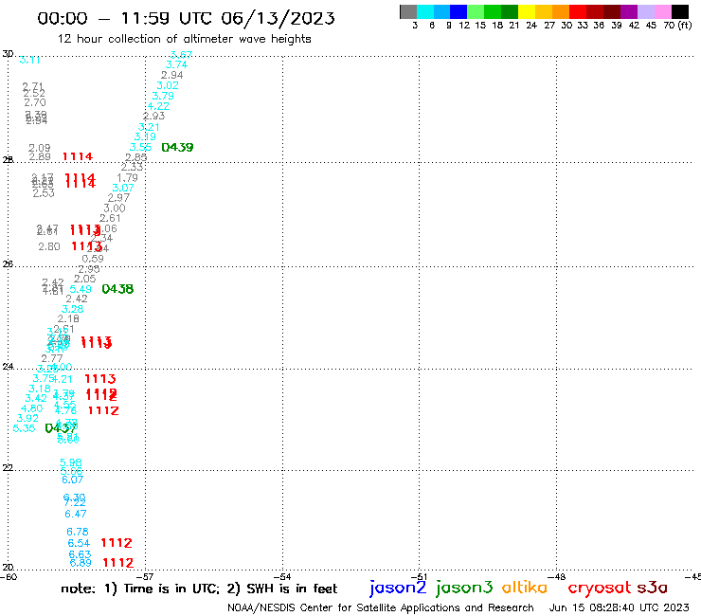
Task: Click the orange swatch in the legend
Action: pyautogui.click(x=561, y=11)
